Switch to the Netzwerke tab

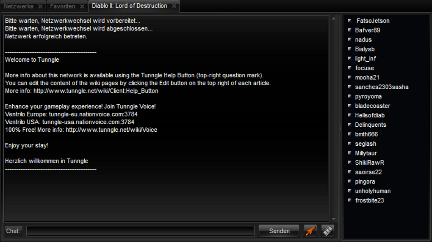click(19, 6)
